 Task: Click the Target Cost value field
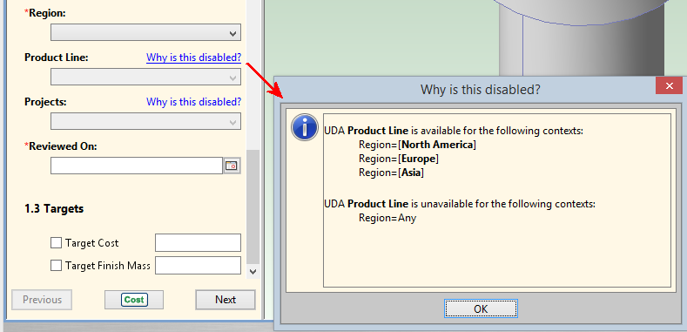[x=198, y=242]
